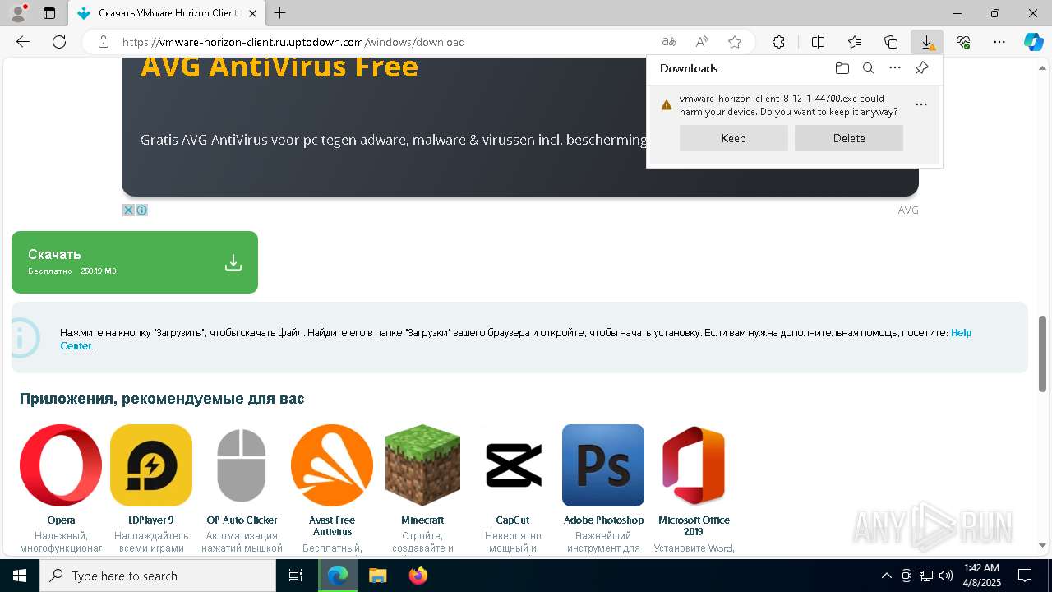Open the Favorites list icon

click(x=855, y=42)
